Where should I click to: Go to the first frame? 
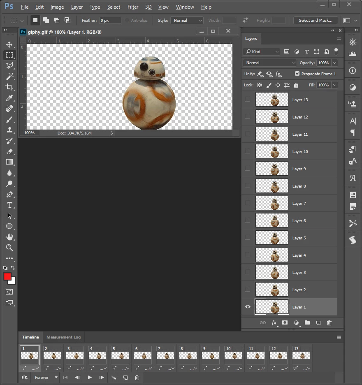(65, 378)
